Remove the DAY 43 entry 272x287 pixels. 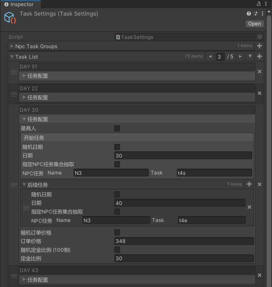pyautogui.click(x=259, y=275)
